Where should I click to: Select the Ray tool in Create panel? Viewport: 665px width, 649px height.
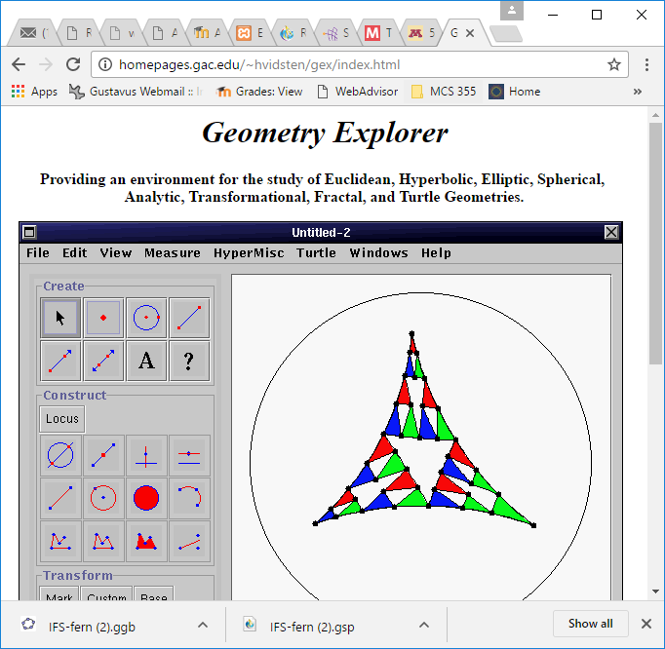tap(60, 362)
